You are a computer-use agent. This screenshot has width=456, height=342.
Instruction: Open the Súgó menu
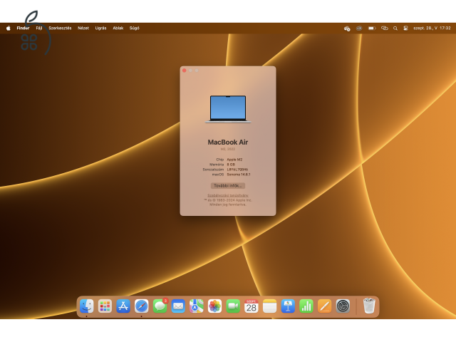pyautogui.click(x=135, y=28)
